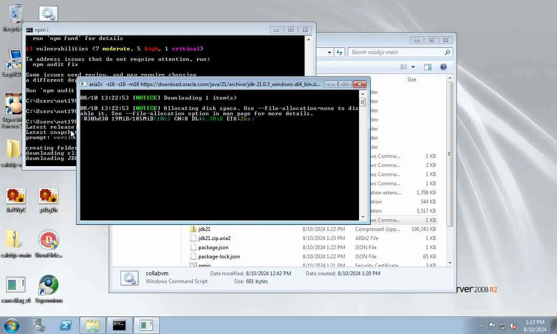The image size is (557, 334).
Task: Click the Start orb on taskbar
Action: 12,325
